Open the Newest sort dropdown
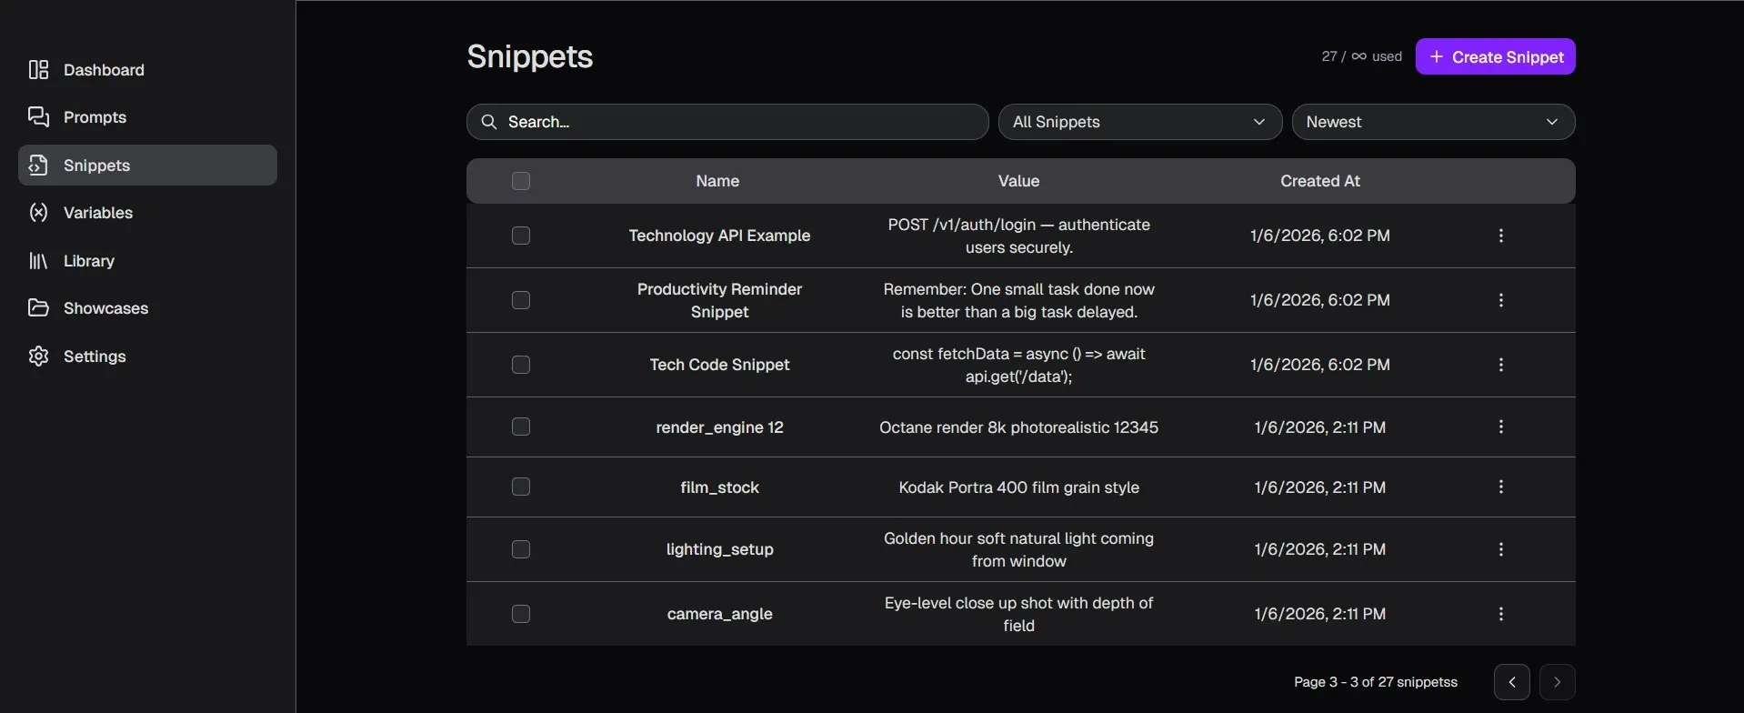1744x713 pixels. coord(1433,122)
